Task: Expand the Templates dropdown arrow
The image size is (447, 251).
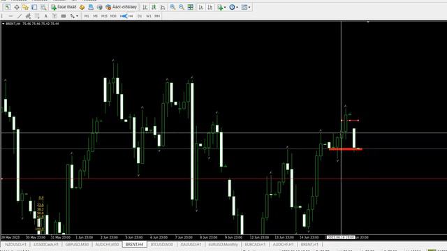Action: click(249, 7)
